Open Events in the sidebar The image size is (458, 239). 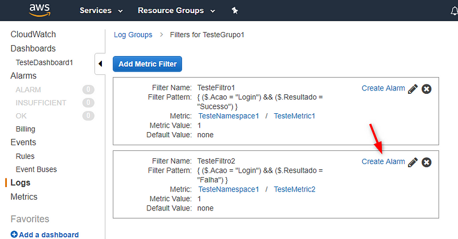[23, 142]
